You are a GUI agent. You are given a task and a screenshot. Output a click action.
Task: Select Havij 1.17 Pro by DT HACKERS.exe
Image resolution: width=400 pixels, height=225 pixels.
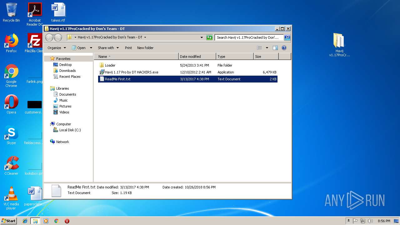[x=187, y=72]
